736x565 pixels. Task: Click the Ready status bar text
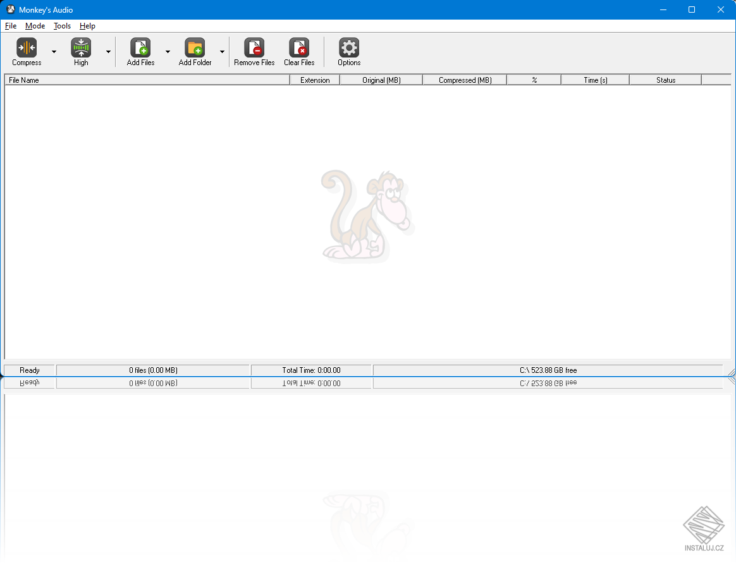30,370
